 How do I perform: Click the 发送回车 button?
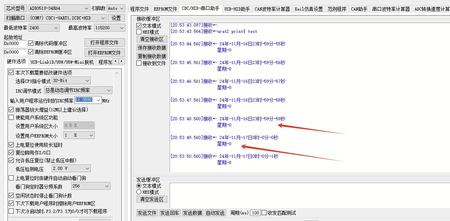170,213
